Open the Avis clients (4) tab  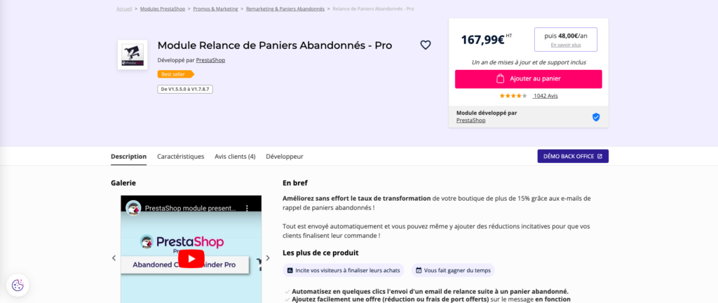(x=235, y=157)
